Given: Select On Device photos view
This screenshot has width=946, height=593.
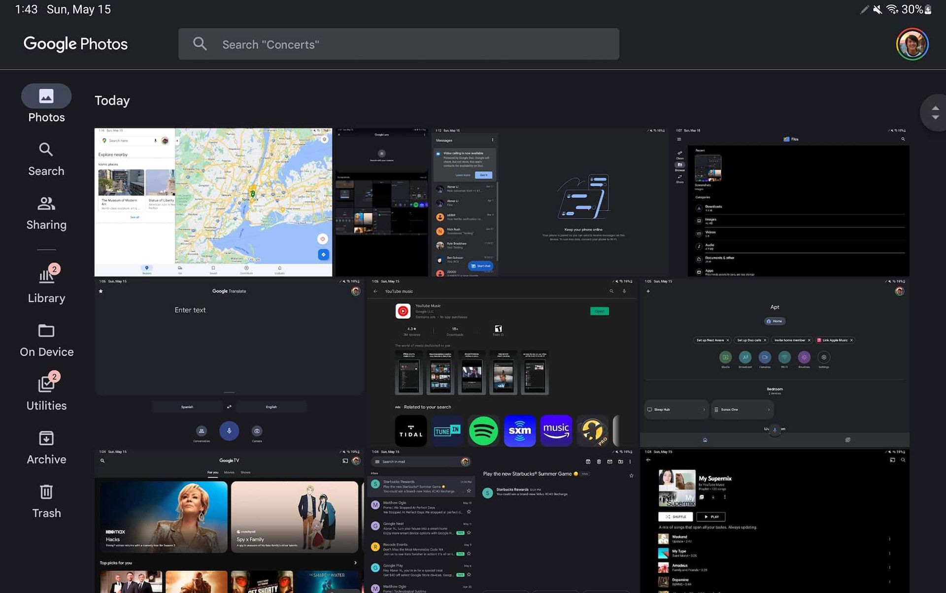Looking at the screenshot, I should coord(46,339).
